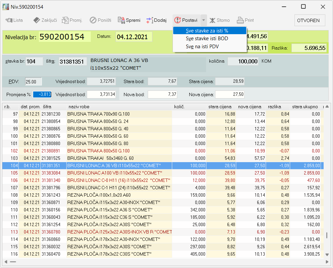Click the Storno toolbar icon

click(212, 20)
